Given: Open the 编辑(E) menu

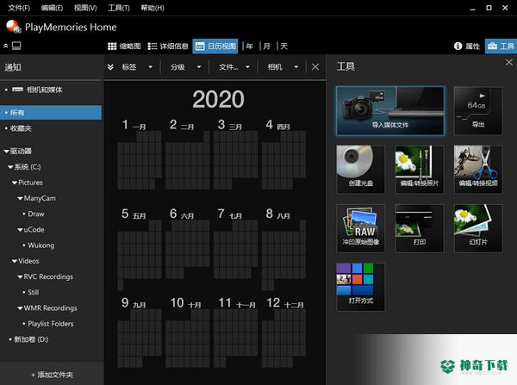Looking at the screenshot, I should [52, 8].
